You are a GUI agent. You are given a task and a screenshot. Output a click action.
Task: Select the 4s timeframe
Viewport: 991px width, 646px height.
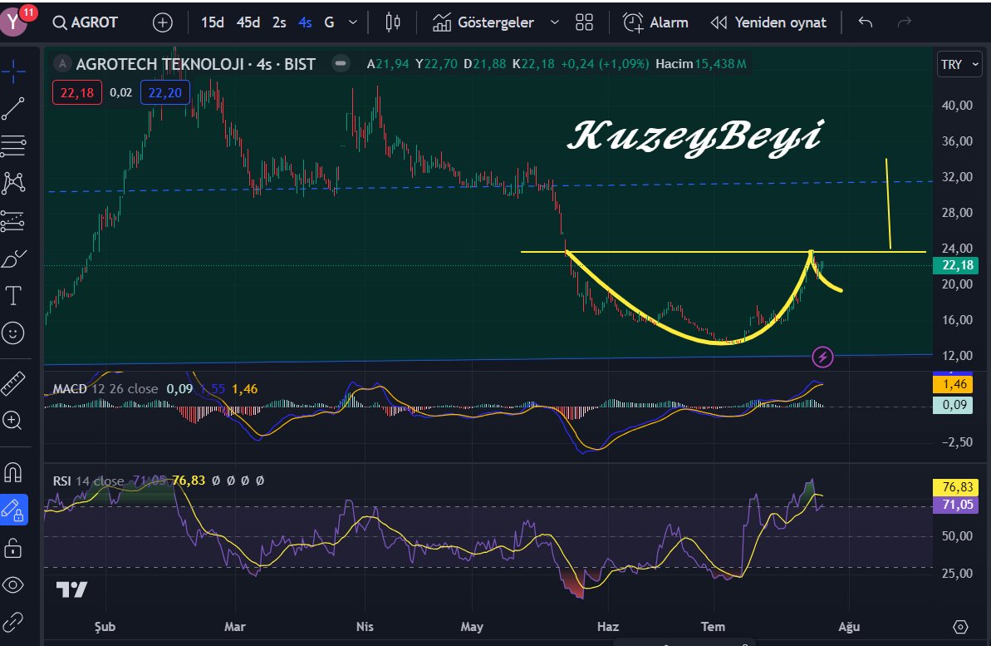[x=305, y=22]
